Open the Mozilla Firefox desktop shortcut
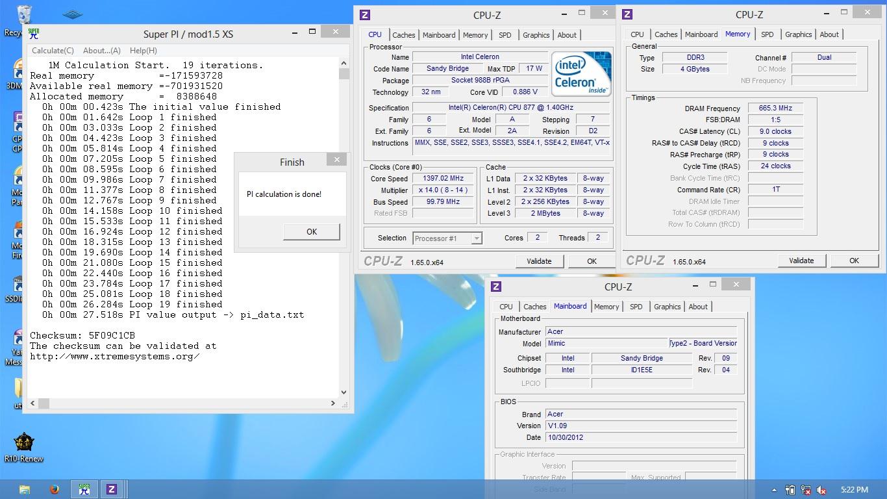Image resolution: width=887 pixels, height=499 pixels. point(16,237)
